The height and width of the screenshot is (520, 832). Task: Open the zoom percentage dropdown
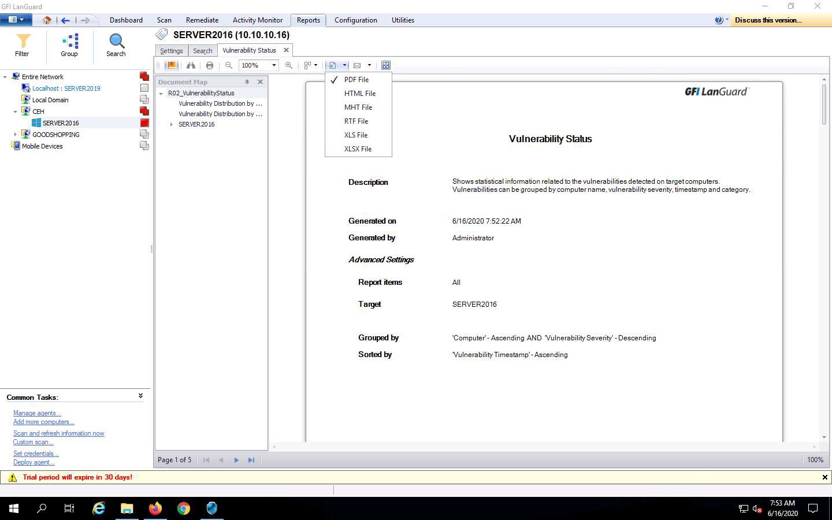(274, 65)
